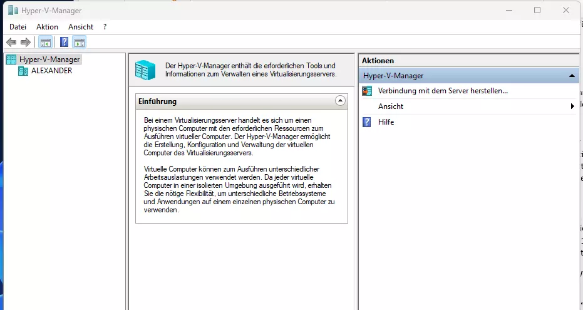Click the Hilfe icon in the Aktionen pane

368,122
